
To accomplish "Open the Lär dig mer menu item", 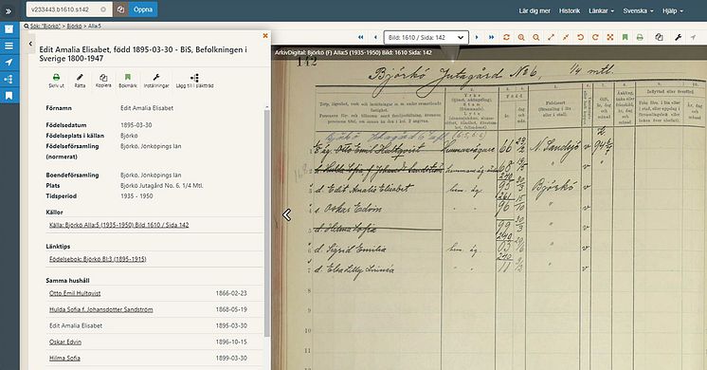I will tap(535, 10).
